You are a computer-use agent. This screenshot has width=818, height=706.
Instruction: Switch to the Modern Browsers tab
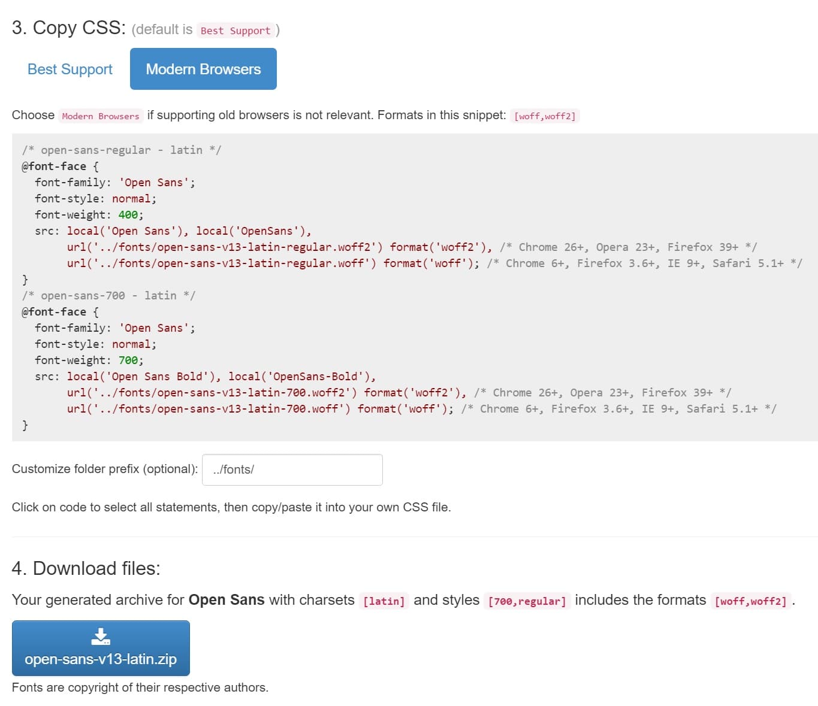tap(203, 69)
